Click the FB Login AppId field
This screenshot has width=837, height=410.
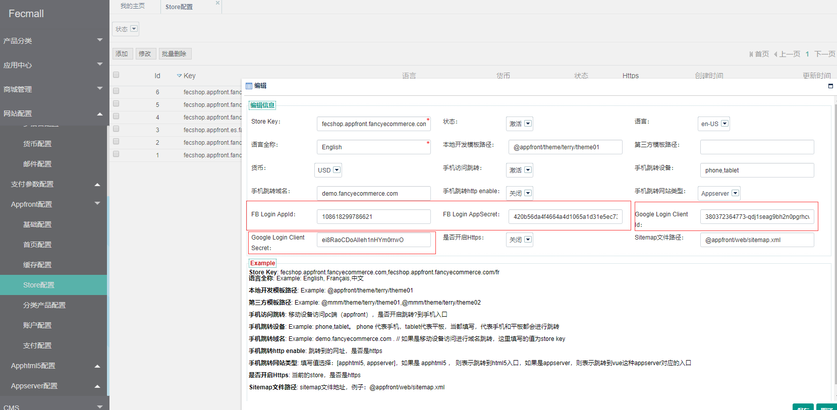click(x=373, y=216)
